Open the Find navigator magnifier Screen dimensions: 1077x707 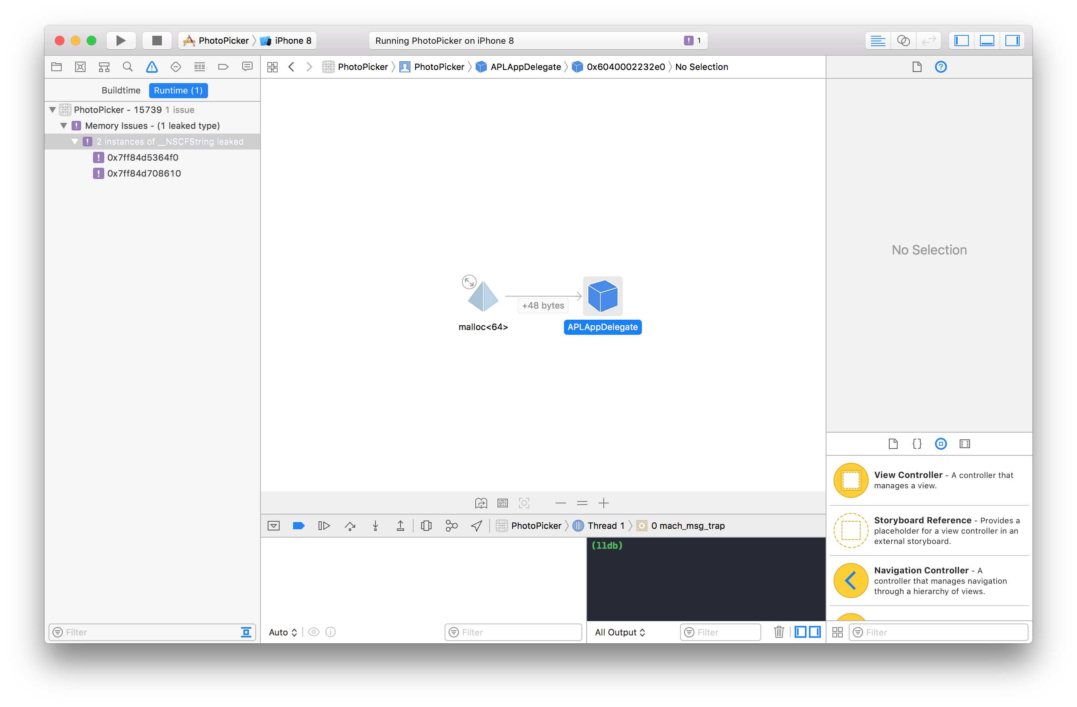[128, 67]
